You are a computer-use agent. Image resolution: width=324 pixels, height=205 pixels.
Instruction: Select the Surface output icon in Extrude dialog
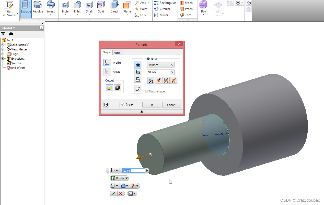click(118, 88)
